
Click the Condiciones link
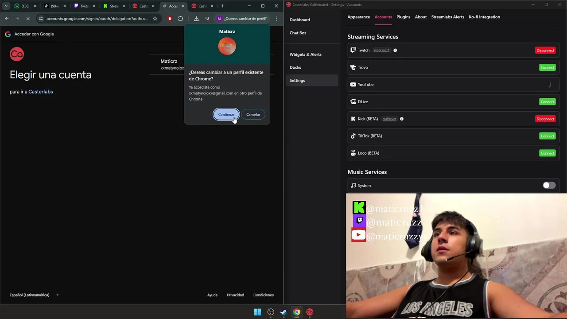(x=264, y=295)
